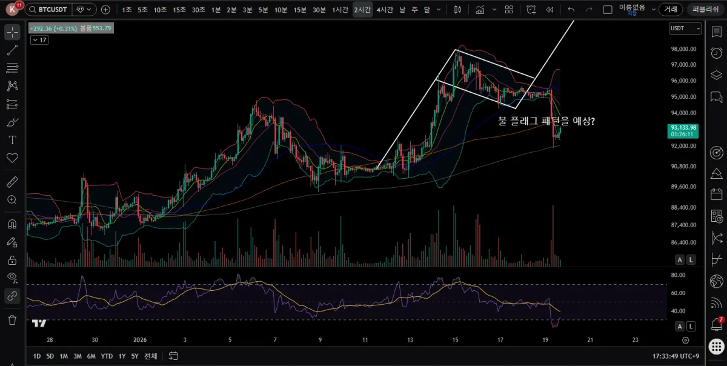Set the YTD date range

click(x=107, y=356)
